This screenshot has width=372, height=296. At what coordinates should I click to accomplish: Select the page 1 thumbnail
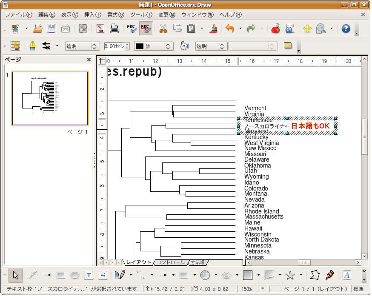click(x=50, y=98)
